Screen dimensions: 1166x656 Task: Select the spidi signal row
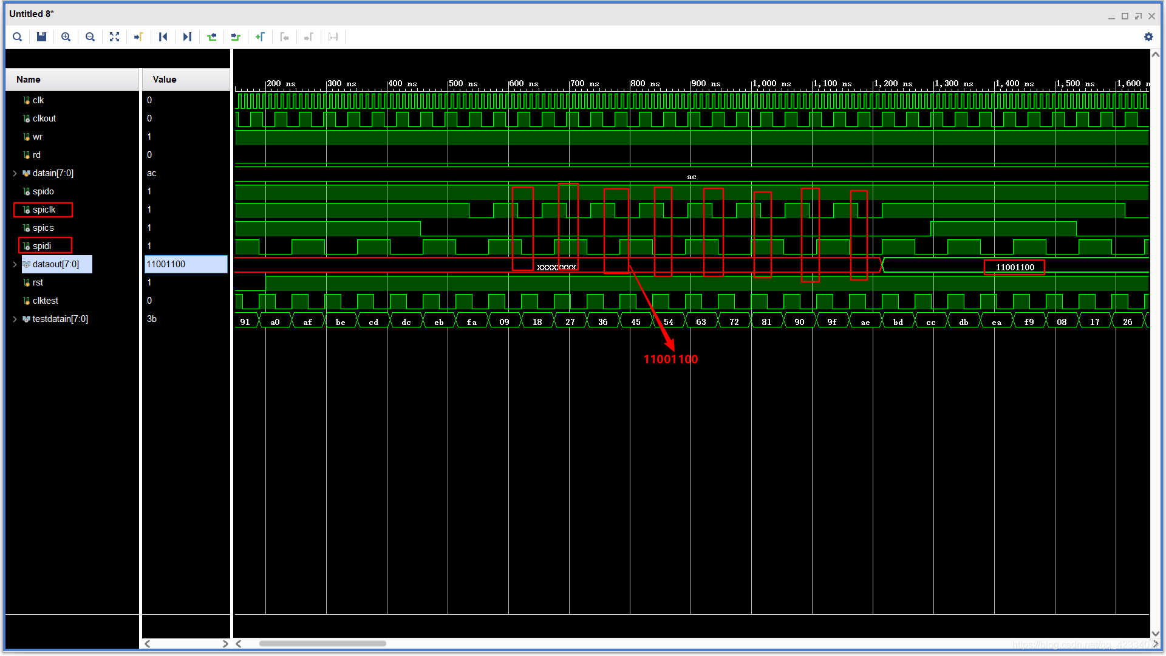point(42,247)
